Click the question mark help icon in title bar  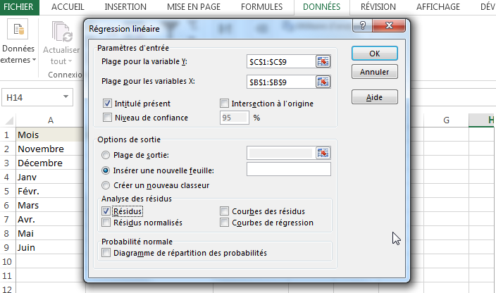[x=361, y=28]
